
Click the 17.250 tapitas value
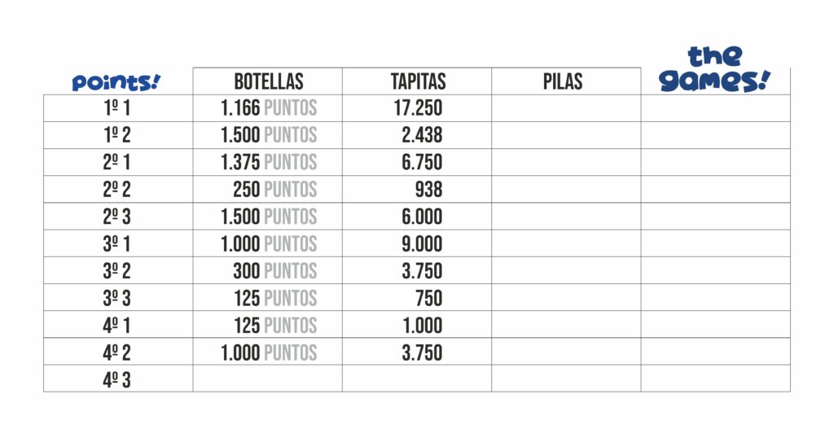pyautogui.click(x=418, y=108)
